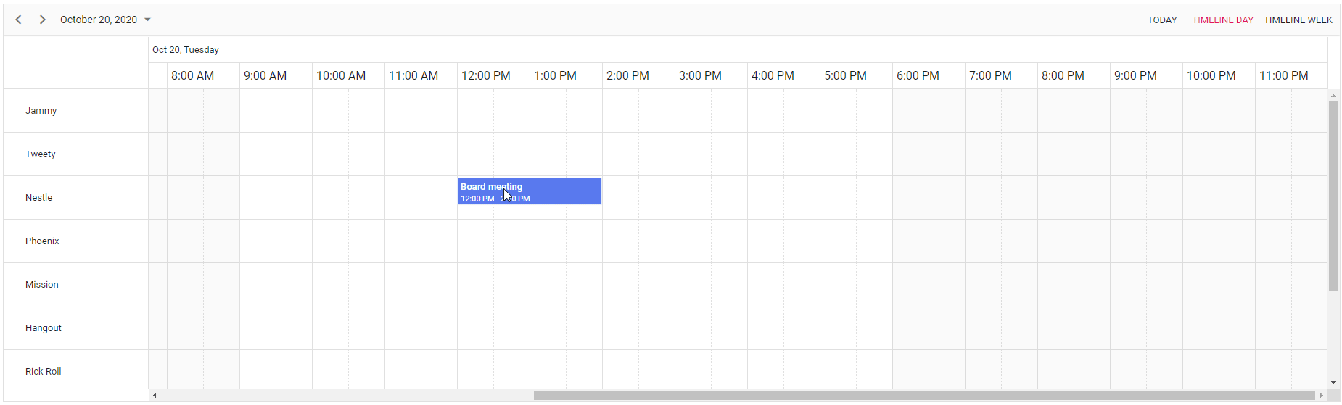Click the vertical scrollbar thumb

pyautogui.click(x=1333, y=196)
